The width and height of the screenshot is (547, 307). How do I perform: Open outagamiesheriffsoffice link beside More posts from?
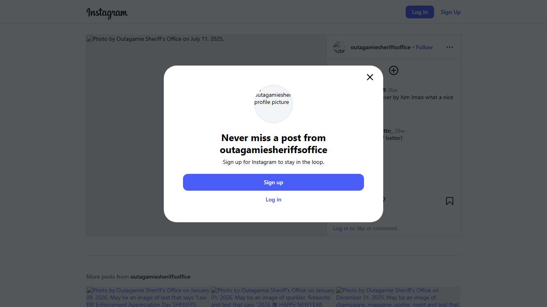[160, 277]
